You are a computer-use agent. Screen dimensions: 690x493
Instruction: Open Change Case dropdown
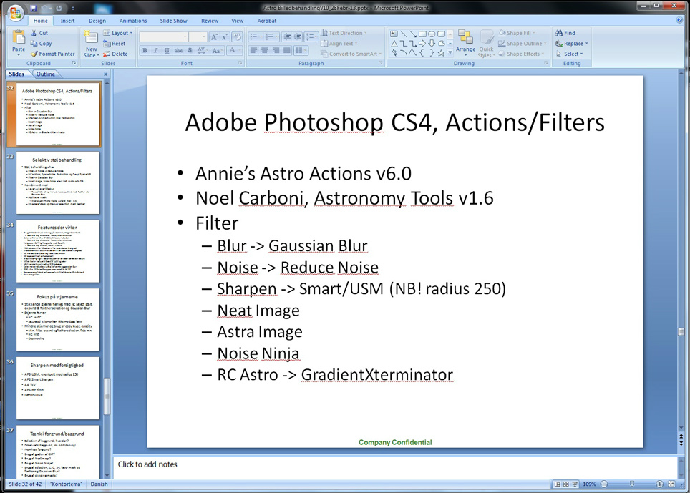(x=217, y=51)
